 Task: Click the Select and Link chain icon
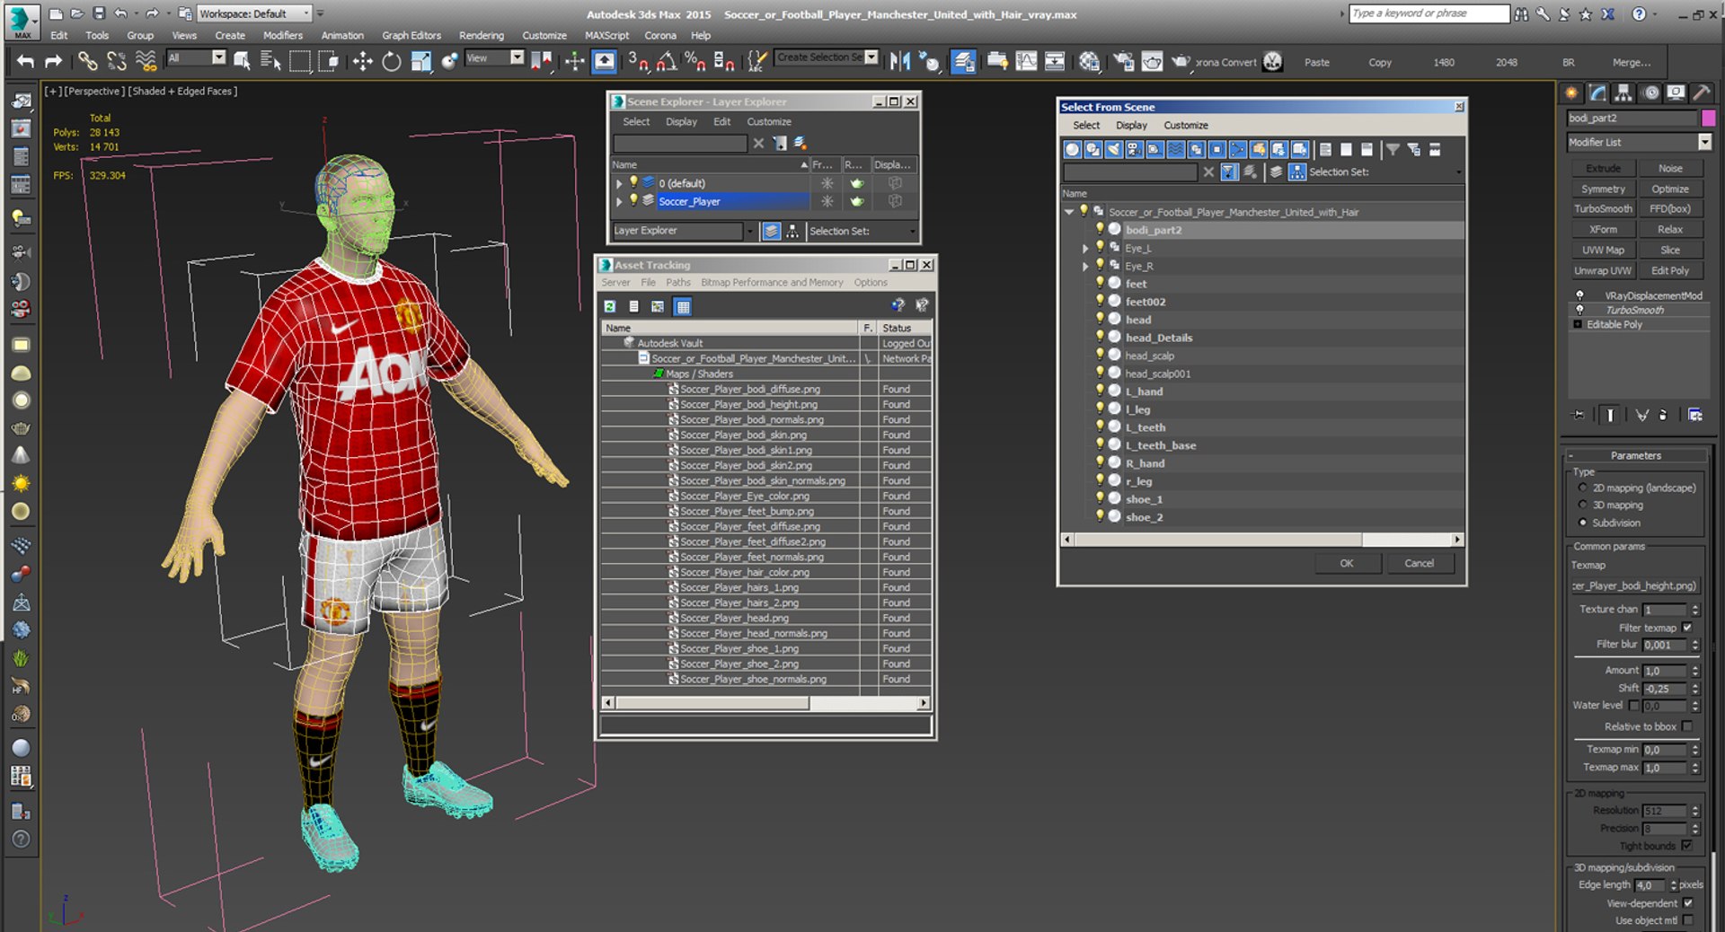87,61
